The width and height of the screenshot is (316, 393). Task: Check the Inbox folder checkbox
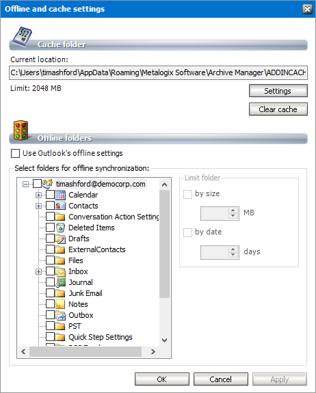[50, 271]
